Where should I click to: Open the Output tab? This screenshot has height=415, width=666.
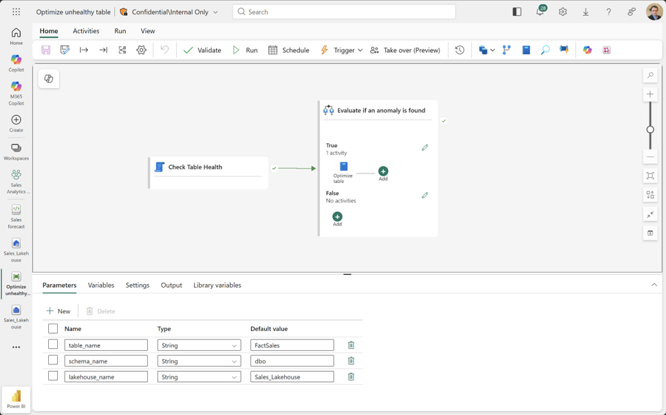pos(171,285)
